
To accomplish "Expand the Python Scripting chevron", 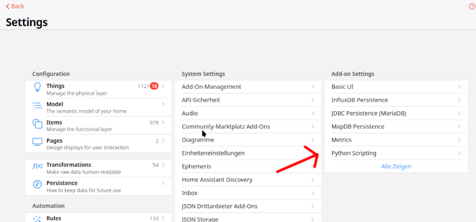I will pyautogui.click(x=459, y=154).
